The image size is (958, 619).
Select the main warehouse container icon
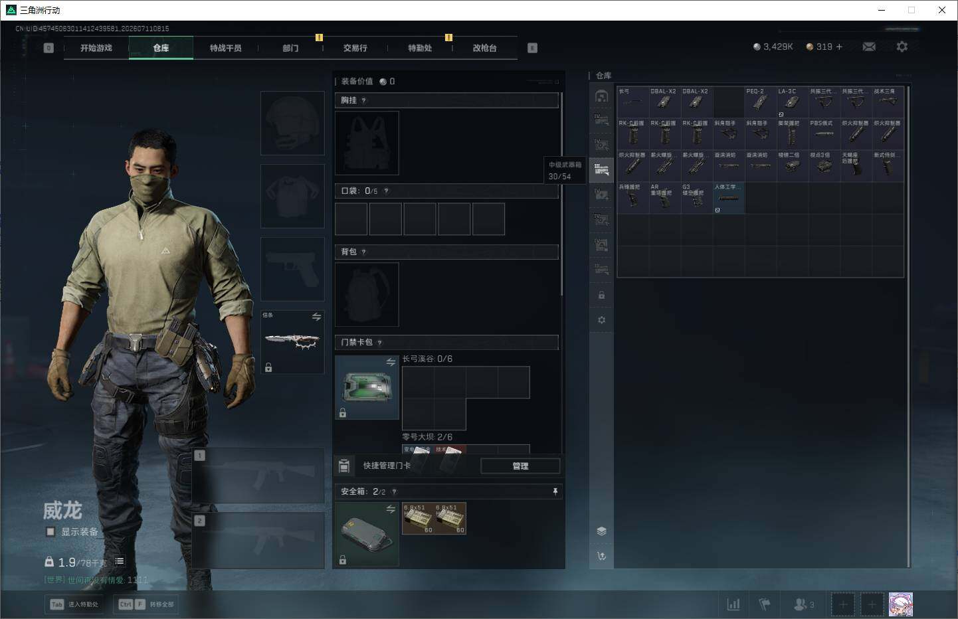point(601,96)
